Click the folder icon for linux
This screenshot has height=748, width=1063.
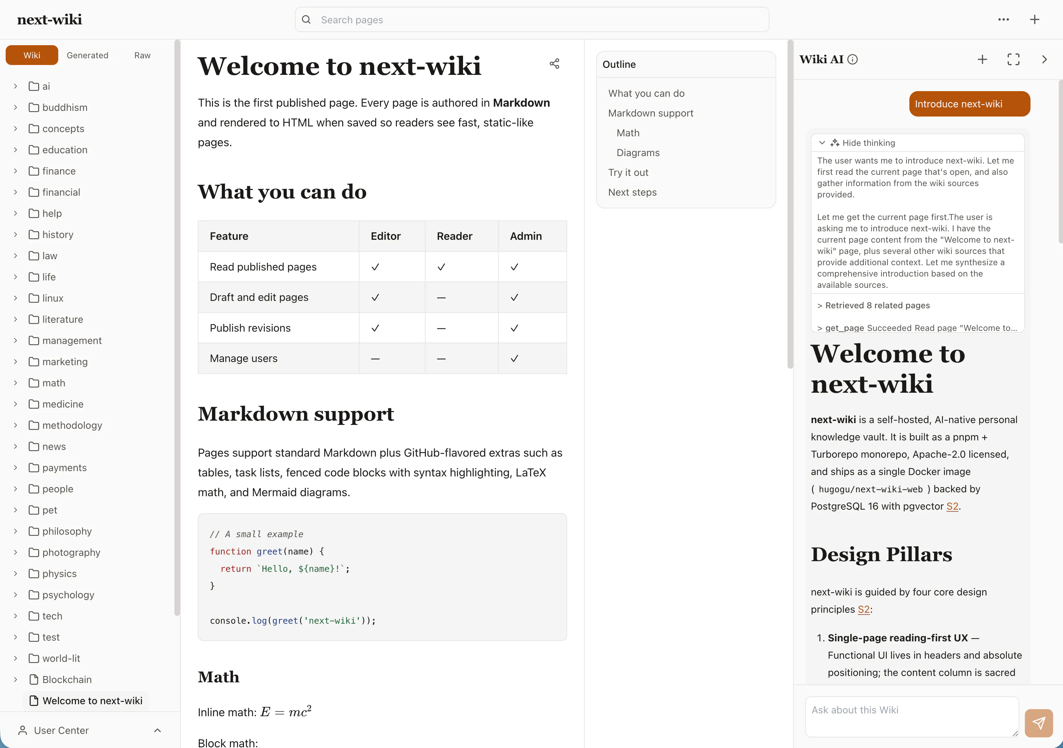point(34,298)
